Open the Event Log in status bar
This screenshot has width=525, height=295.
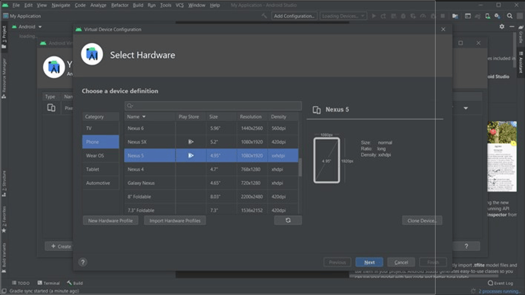pyautogui.click(x=500, y=283)
